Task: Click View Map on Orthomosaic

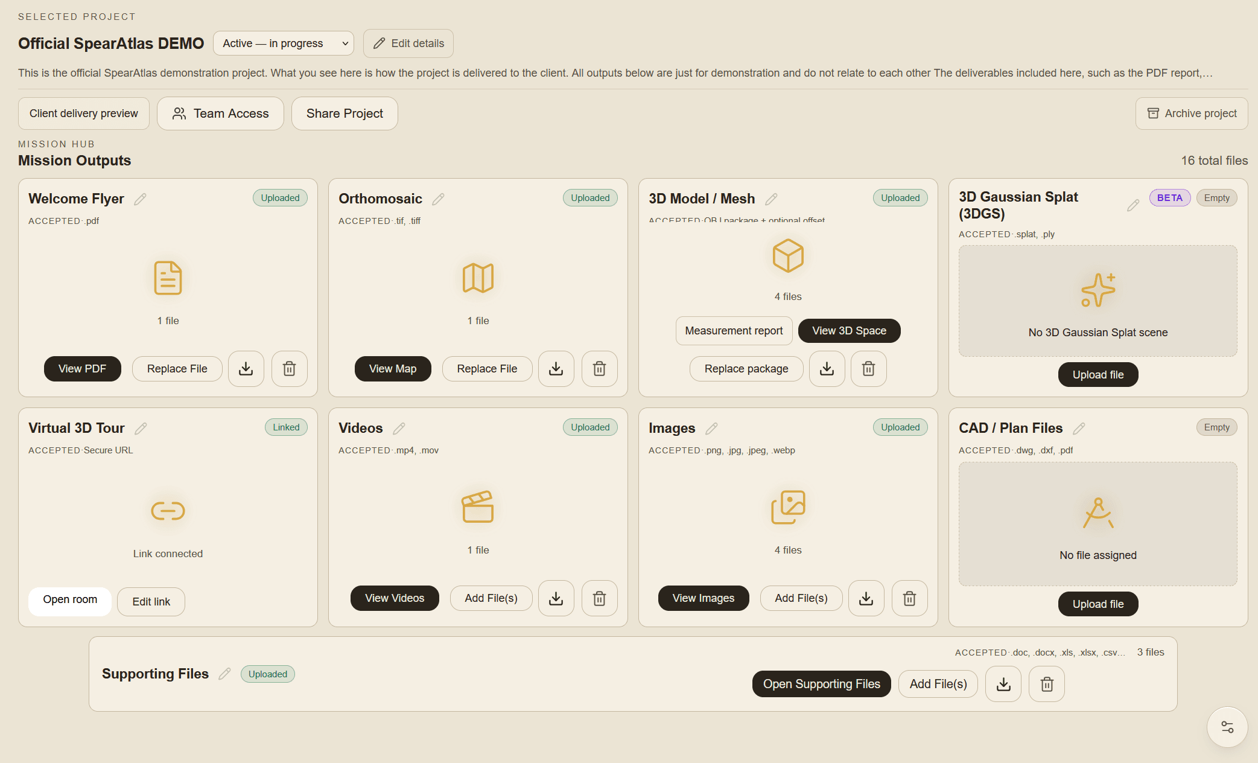Action: click(393, 369)
